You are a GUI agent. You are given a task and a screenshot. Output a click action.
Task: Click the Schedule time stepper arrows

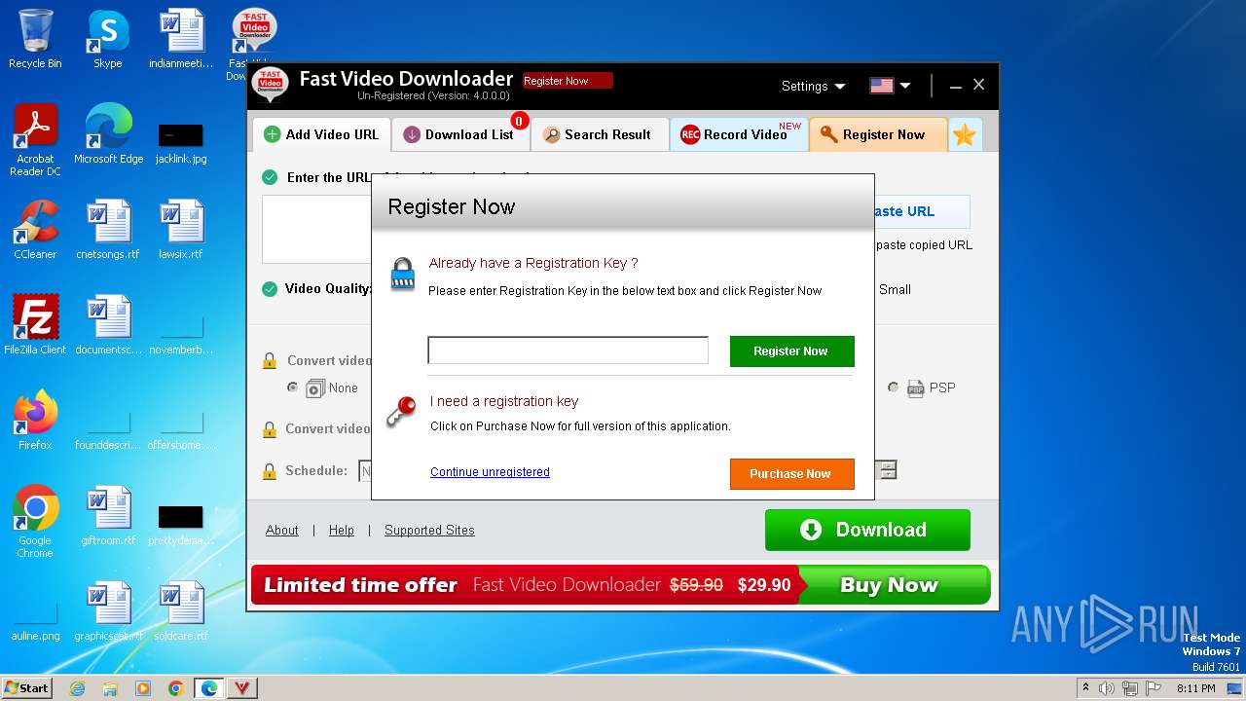(x=888, y=471)
